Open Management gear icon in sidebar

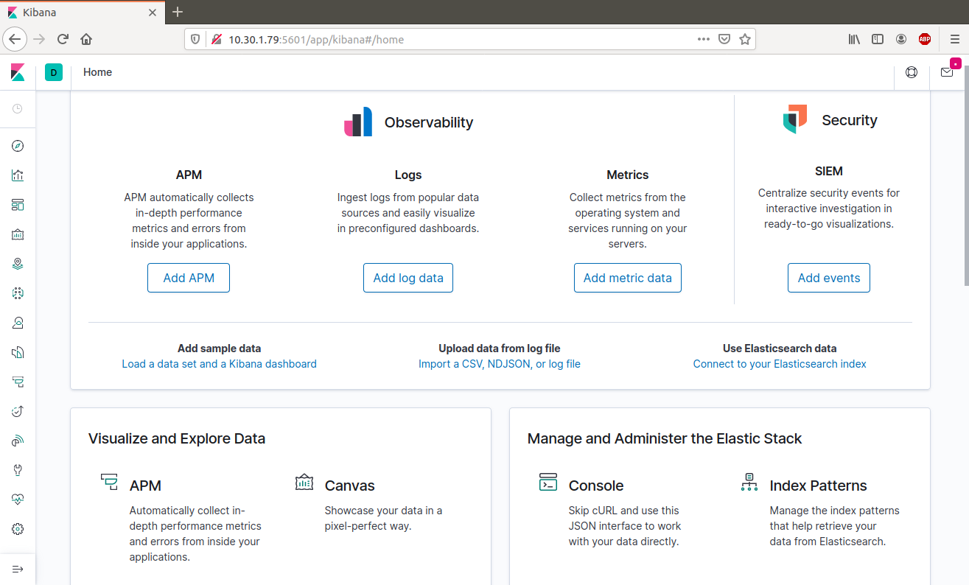[x=18, y=529]
